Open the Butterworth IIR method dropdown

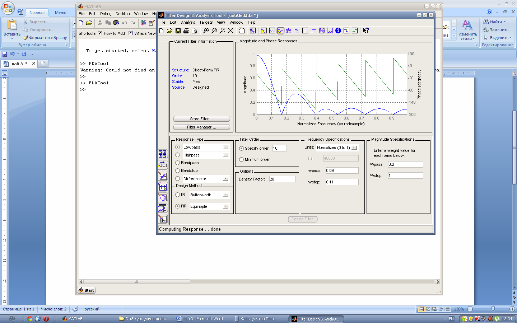click(x=225, y=195)
